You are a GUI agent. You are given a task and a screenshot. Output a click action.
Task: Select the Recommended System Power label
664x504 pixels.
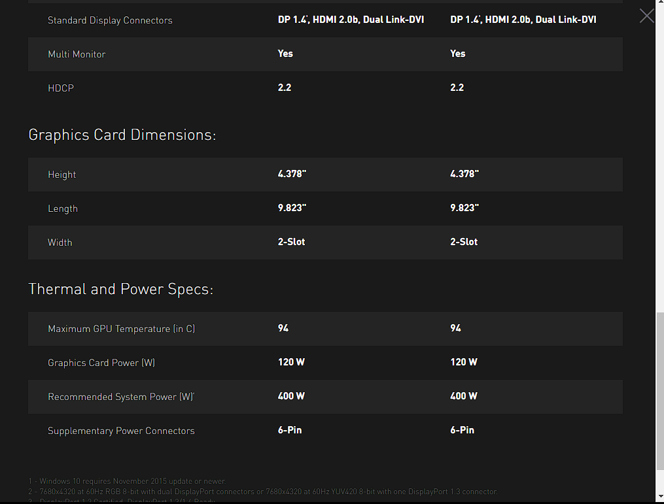tap(121, 397)
